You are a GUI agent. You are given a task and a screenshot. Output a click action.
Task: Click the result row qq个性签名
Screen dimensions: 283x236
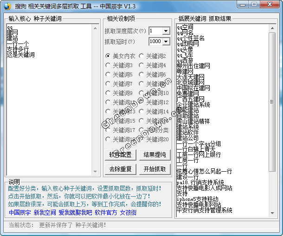[190, 38]
